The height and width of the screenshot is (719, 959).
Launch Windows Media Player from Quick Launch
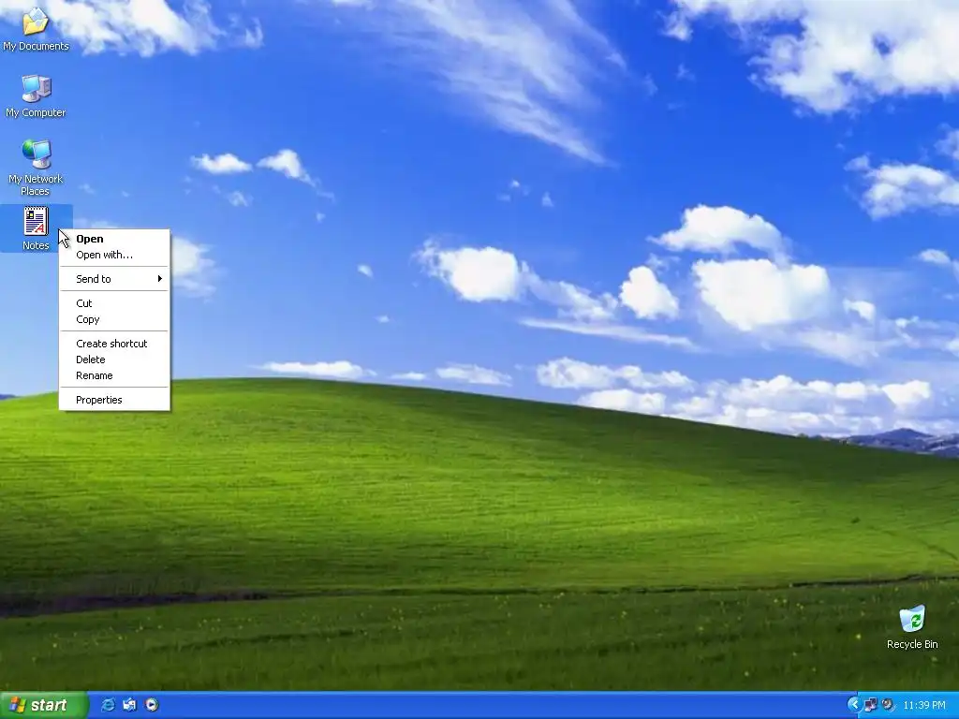coord(152,705)
